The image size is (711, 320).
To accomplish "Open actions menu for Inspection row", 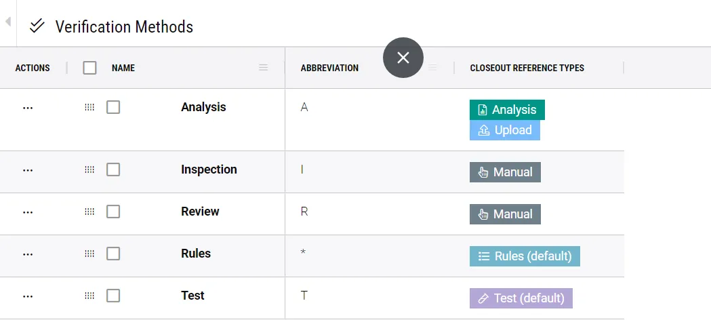I will click(28, 169).
